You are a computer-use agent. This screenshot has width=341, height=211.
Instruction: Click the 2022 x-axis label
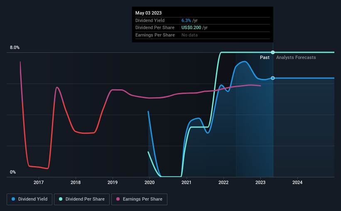[223, 182]
